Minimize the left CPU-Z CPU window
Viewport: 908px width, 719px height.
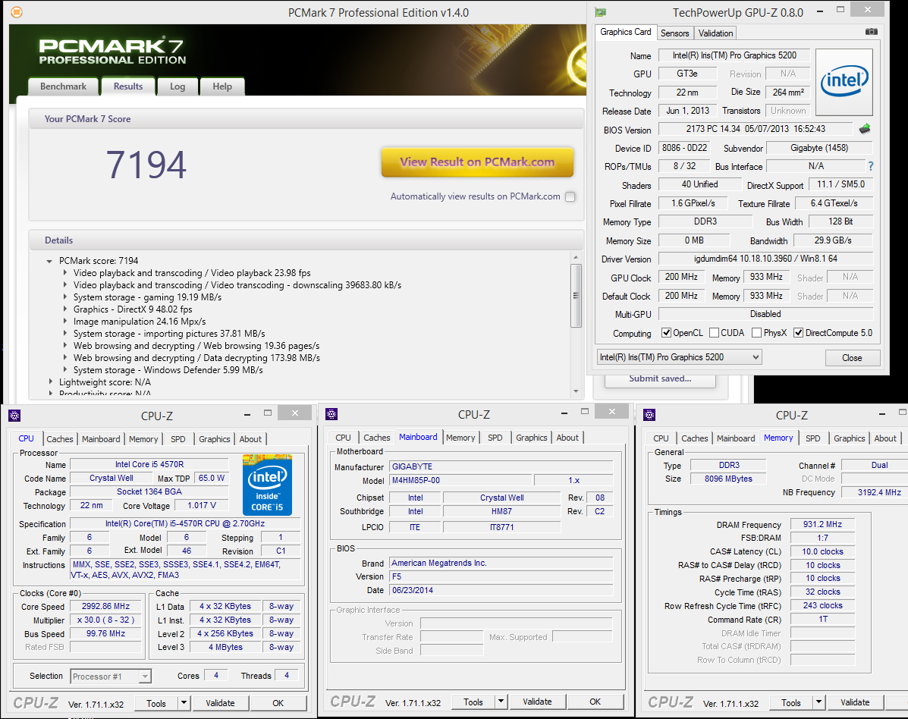tap(247, 415)
